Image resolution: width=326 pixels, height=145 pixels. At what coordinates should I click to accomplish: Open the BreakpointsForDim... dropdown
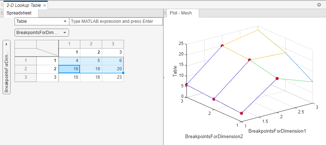(x=42, y=33)
